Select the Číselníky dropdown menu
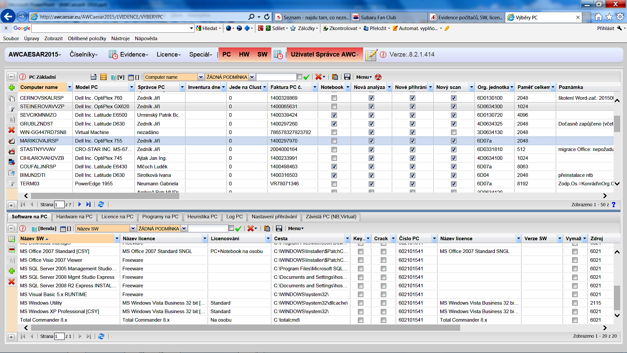The width and height of the screenshot is (627, 353). pos(83,54)
